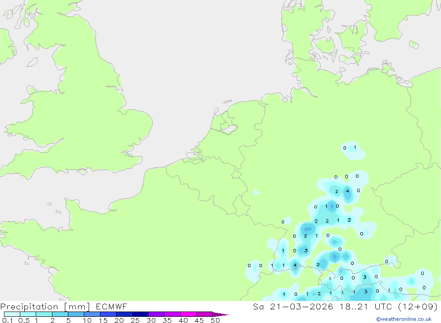Pick the 10 to 15 mm blue swatch

tap(92, 314)
